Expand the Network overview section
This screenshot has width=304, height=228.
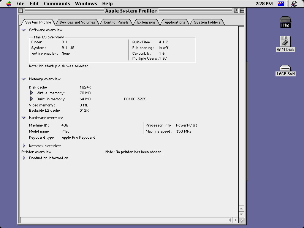pos(24,146)
